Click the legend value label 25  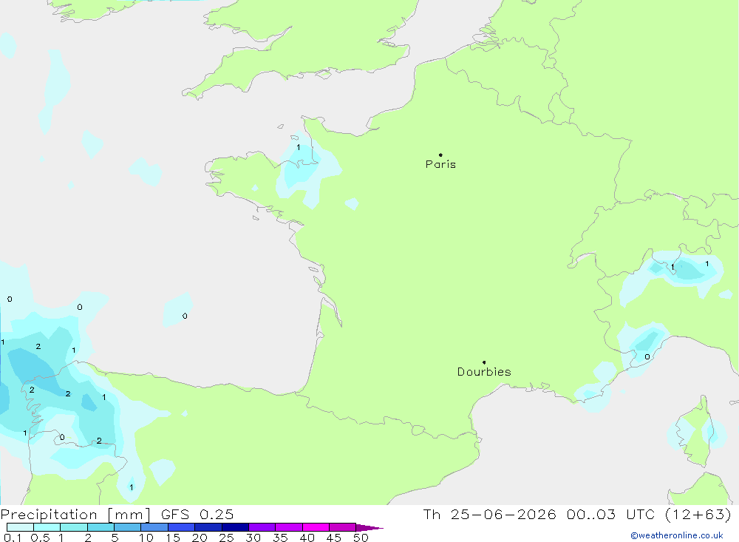click(226, 538)
